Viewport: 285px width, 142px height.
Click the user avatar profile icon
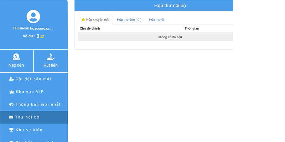coord(33,16)
